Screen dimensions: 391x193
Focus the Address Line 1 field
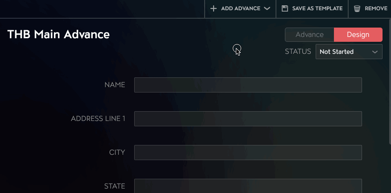pyautogui.click(x=248, y=119)
